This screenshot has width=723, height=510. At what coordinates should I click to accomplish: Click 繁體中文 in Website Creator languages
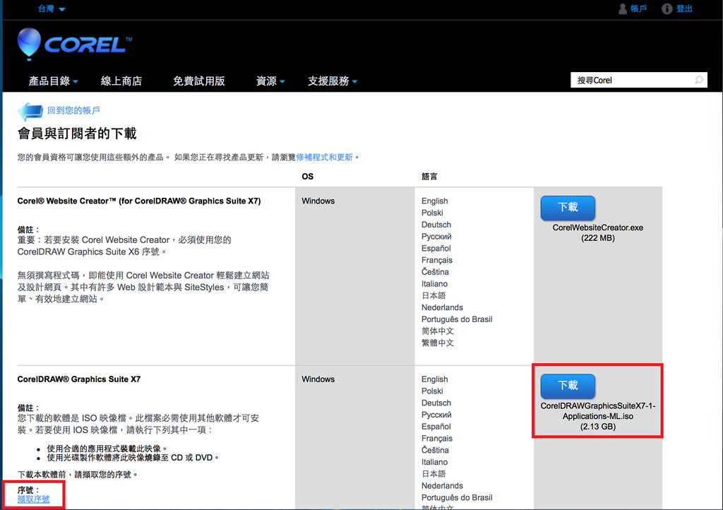(x=438, y=343)
